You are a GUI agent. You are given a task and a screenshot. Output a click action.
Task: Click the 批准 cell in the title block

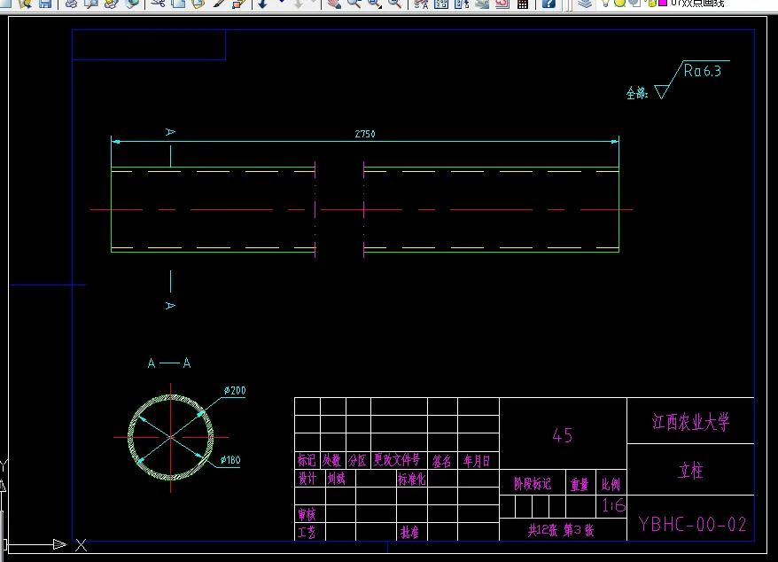click(410, 532)
